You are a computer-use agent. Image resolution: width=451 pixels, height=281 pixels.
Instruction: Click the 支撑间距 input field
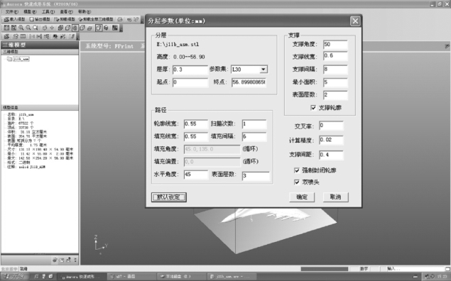331,155
